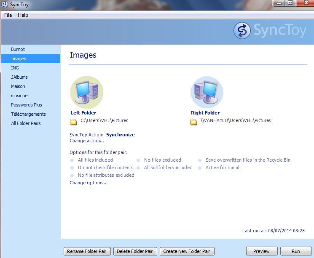Click 'Do not check file contents' text
314x258 pixels.
(x=105, y=168)
